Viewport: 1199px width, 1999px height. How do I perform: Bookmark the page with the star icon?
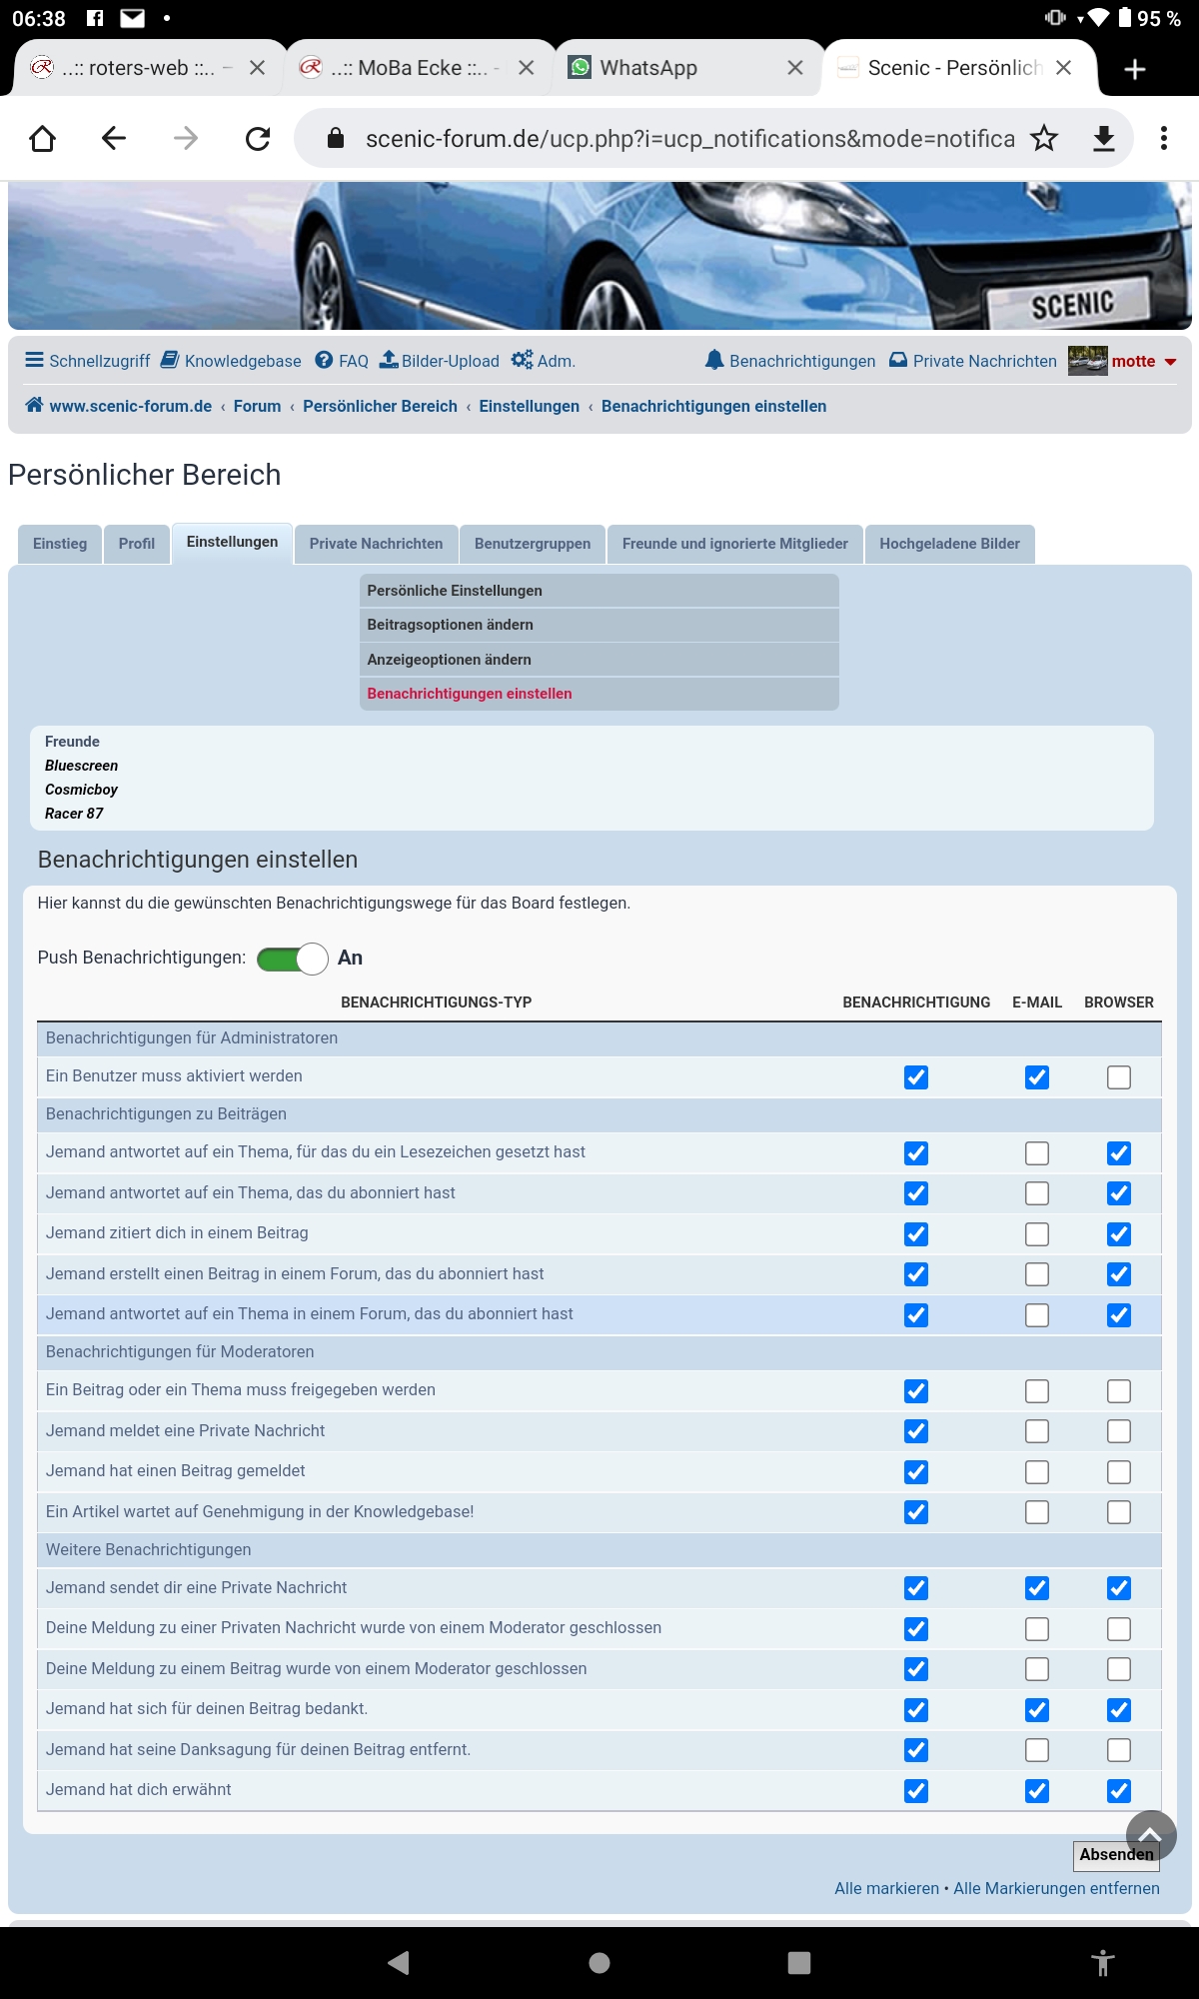click(x=1044, y=138)
